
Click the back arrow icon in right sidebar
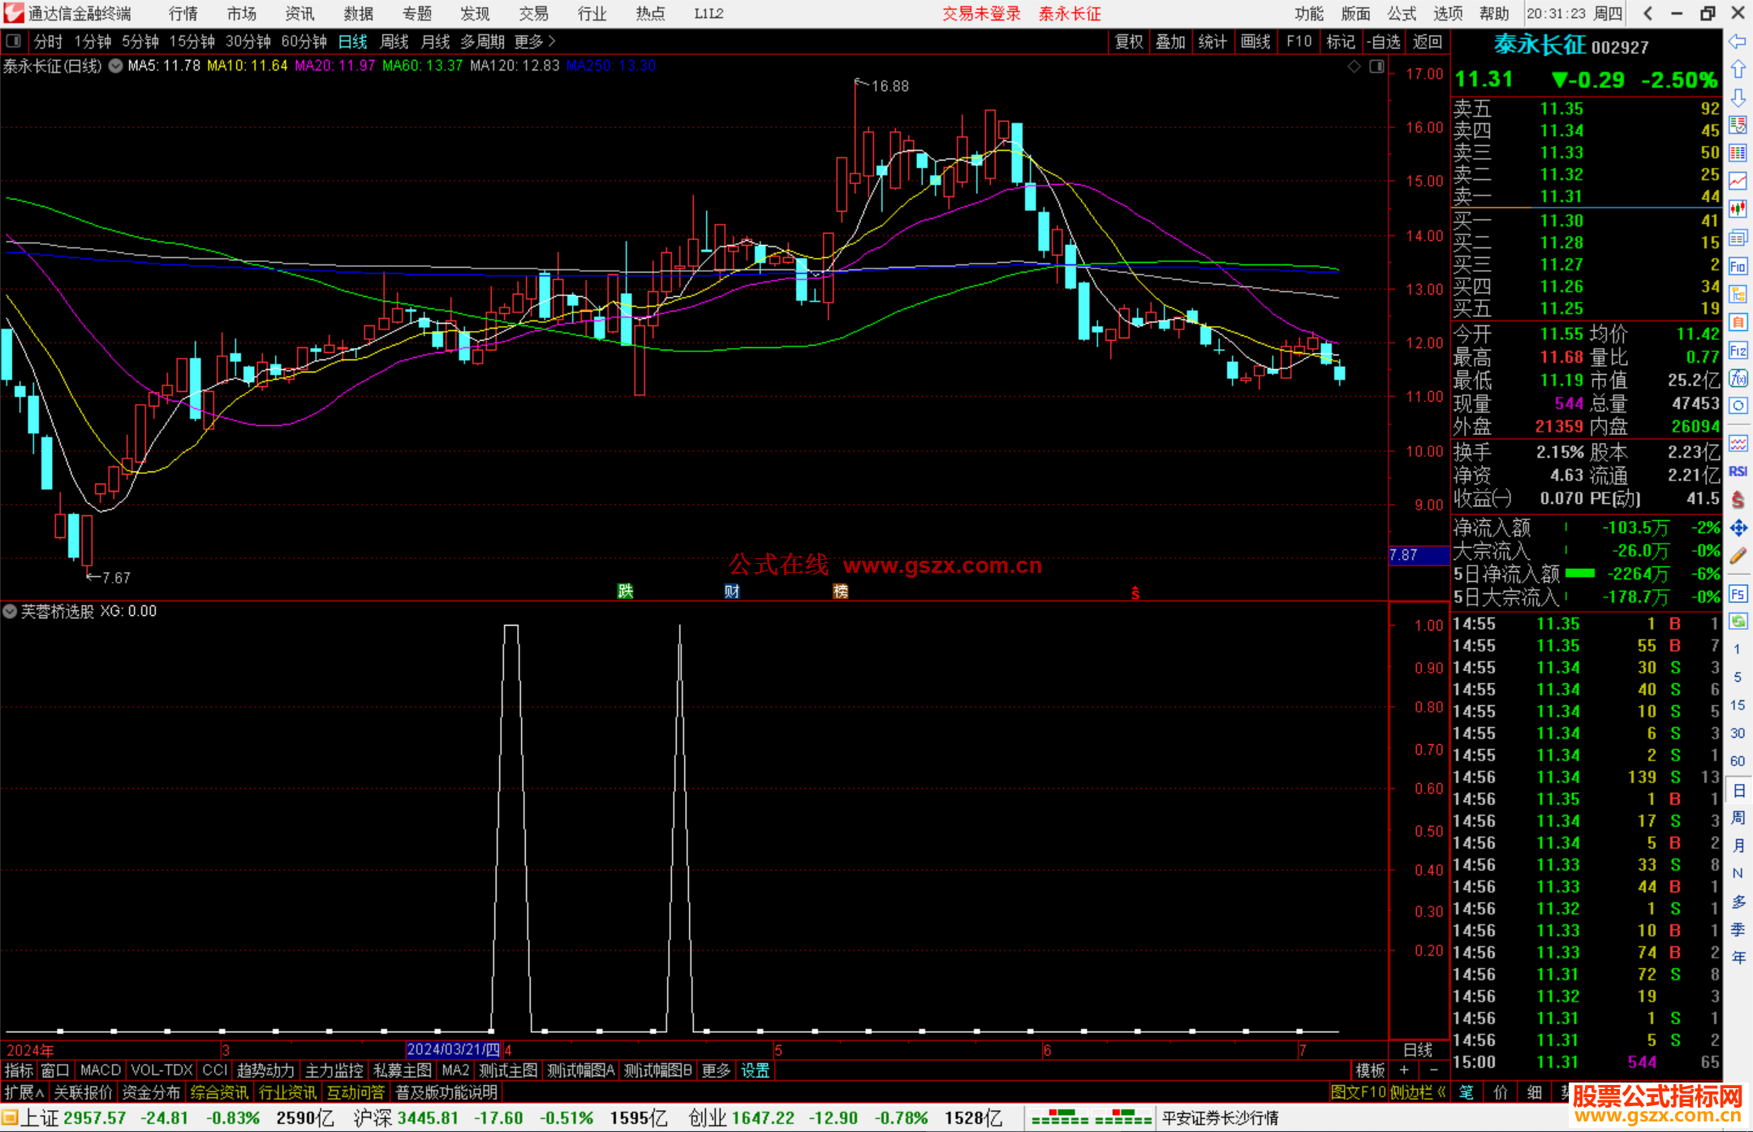click(x=1738, y=41)
